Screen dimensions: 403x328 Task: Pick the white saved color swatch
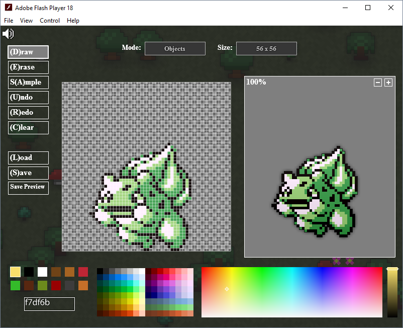coord(42,272)
